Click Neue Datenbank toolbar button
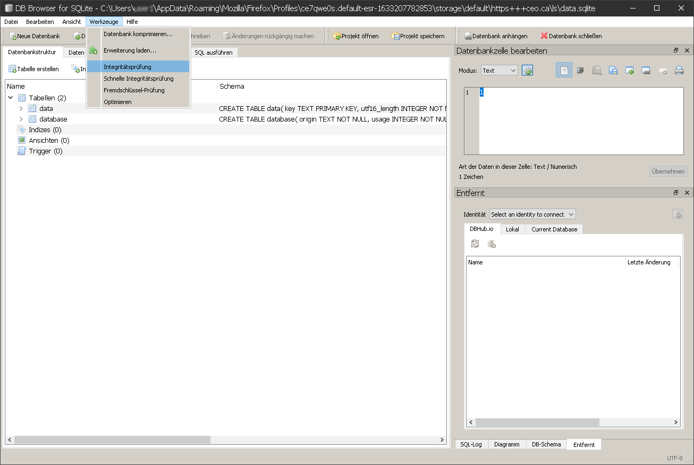 coord(35,36)
